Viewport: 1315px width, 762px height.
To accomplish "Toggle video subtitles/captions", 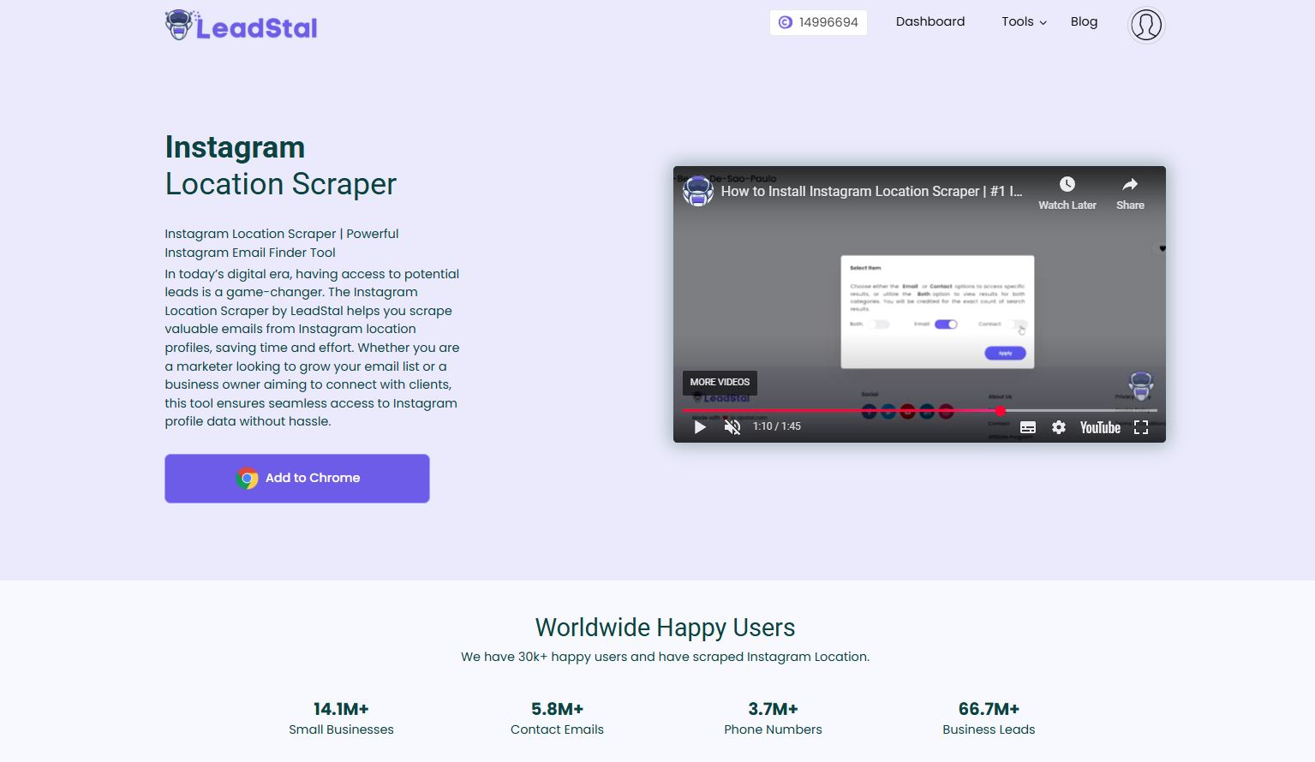I will click(1028, 427).
